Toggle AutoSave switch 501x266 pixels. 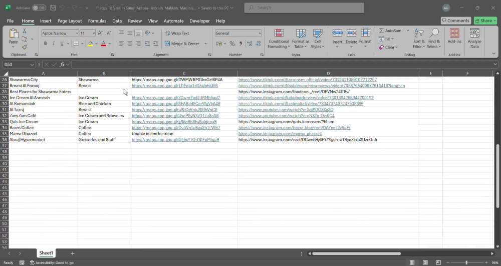tap(39, 8)
